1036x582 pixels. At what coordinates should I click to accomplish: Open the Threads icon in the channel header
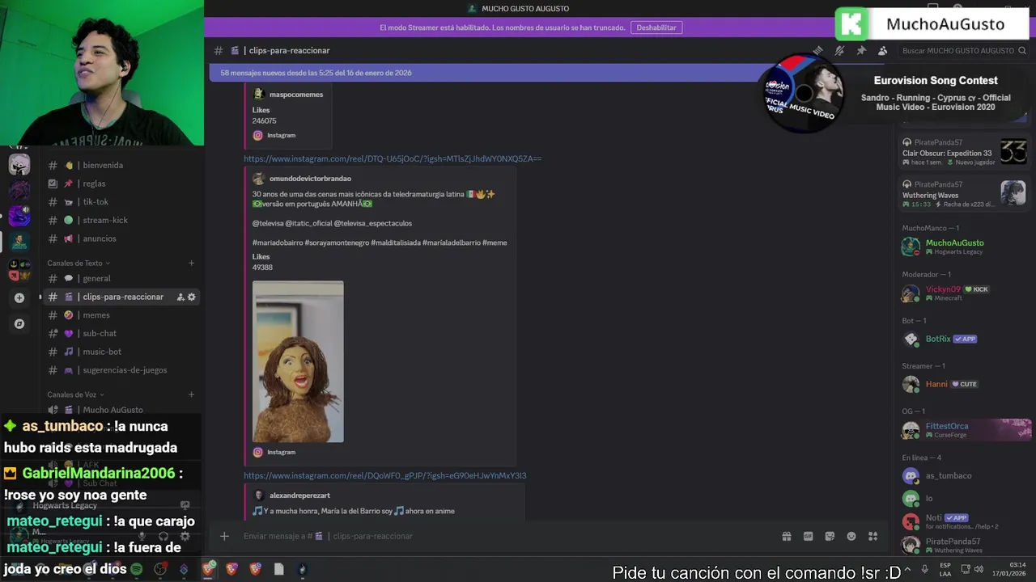coord(818,50)
